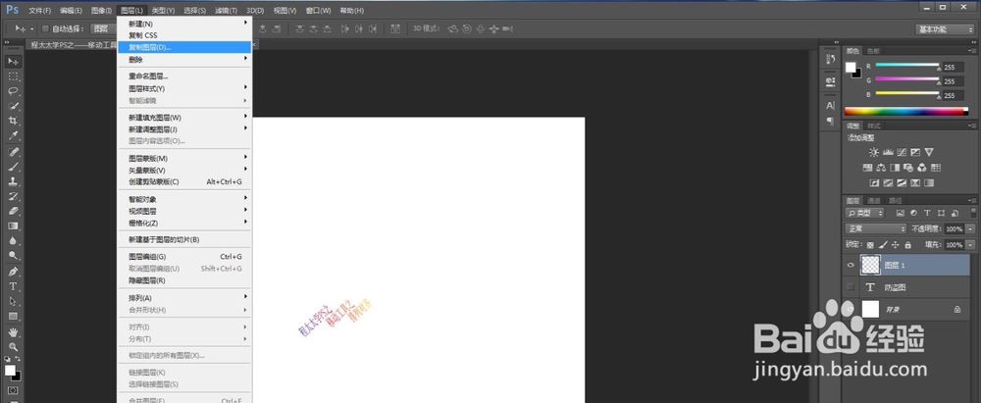Select the 背景 layer thumbnail

[870, 309]
